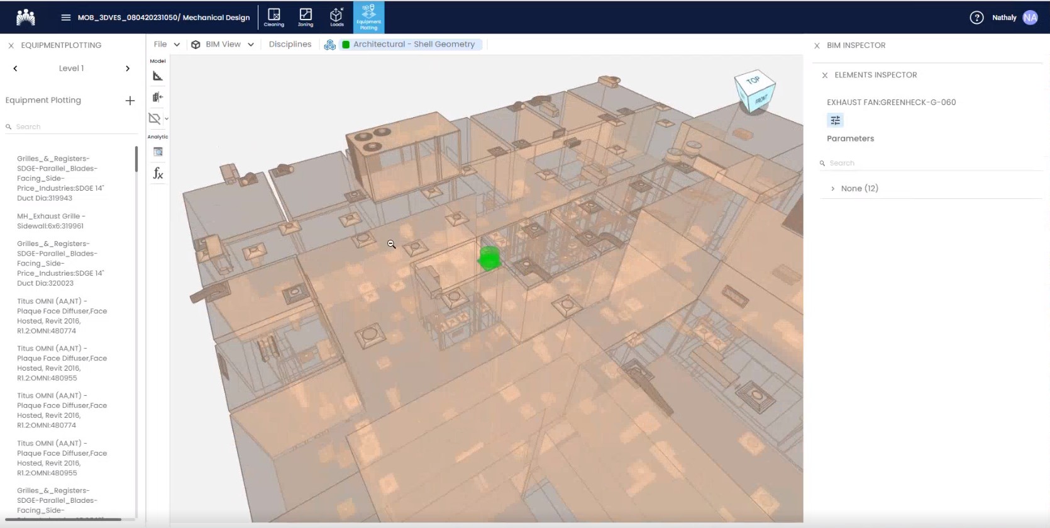Add new equipment plotting with plus button
Viewport: 1050px width, 528px height.
coord(130,101)
